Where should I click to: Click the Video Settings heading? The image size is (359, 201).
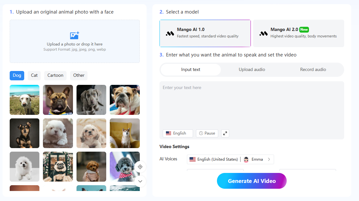pos(174,147)
